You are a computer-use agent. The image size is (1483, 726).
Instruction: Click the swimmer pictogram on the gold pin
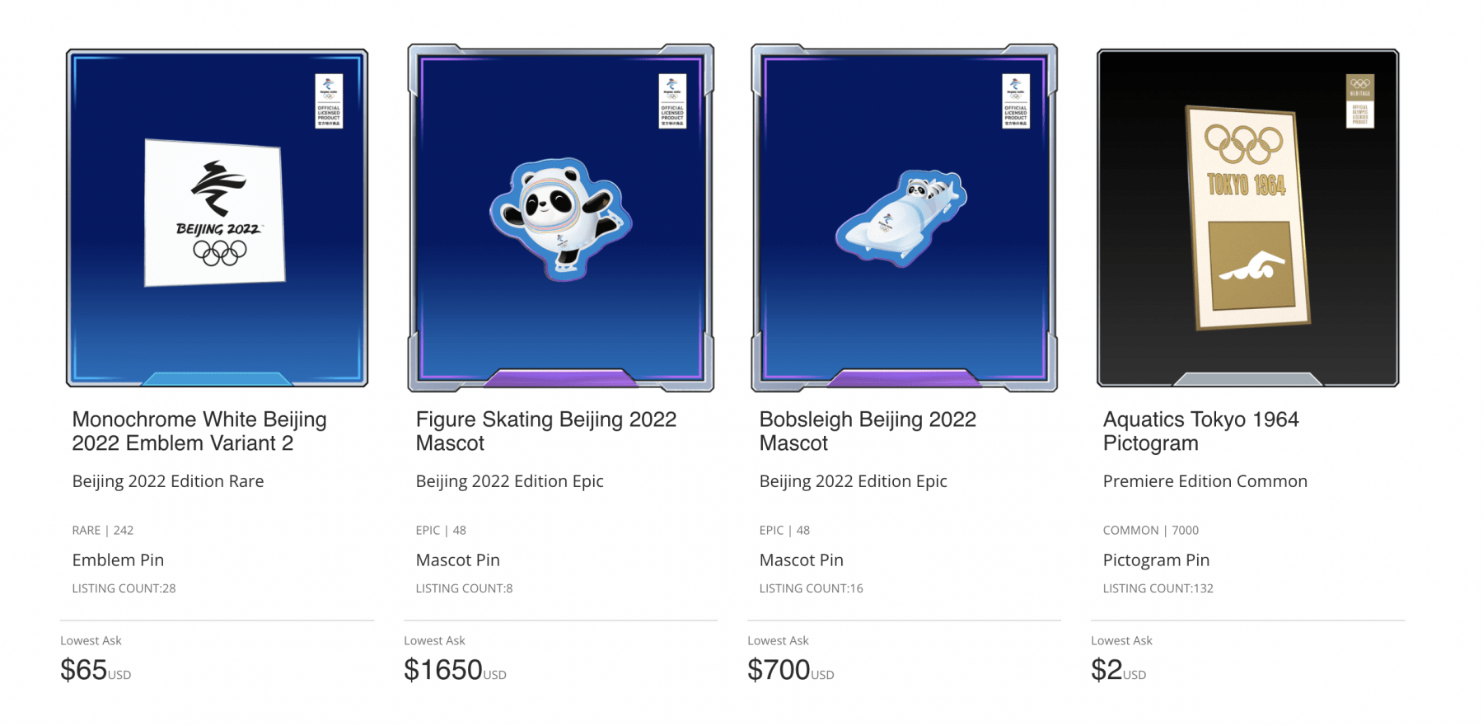tap(1251, 266)
